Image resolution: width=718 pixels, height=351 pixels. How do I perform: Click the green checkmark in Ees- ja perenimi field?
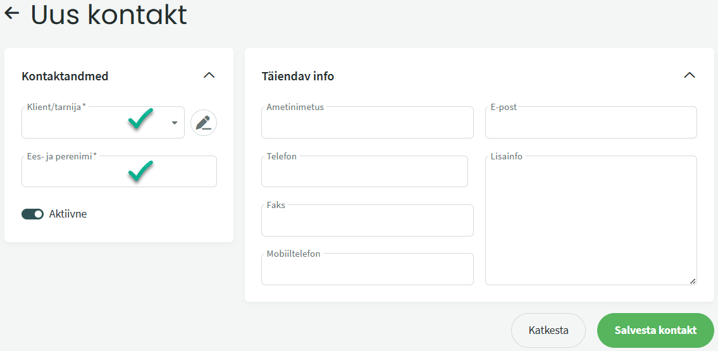click(140, 171)
